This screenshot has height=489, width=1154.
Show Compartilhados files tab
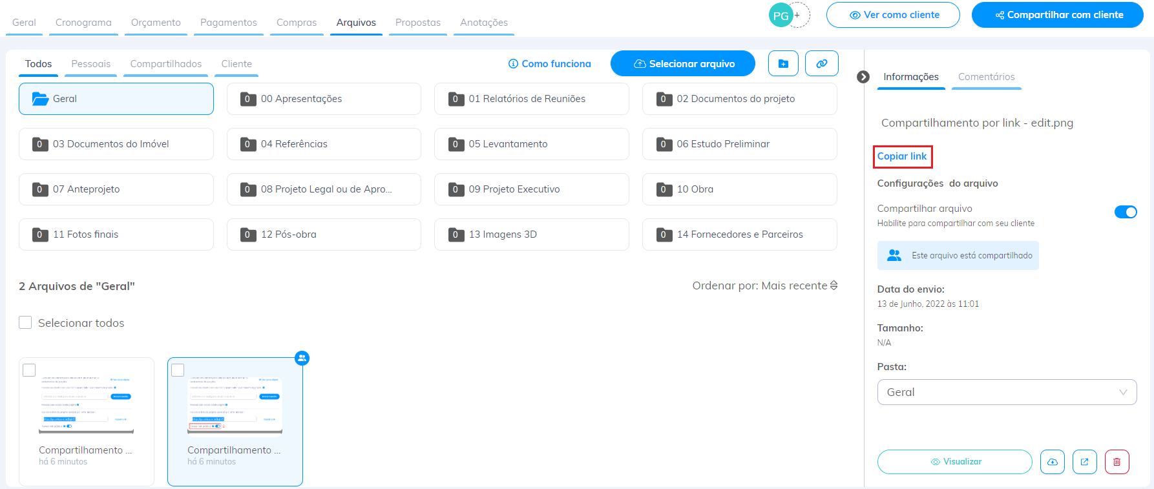coord(166,64)
